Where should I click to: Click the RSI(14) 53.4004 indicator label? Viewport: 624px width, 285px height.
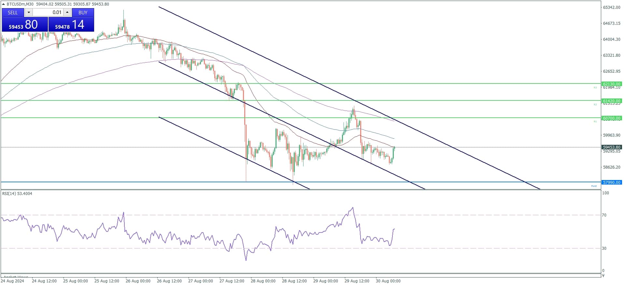pos(17,193)
